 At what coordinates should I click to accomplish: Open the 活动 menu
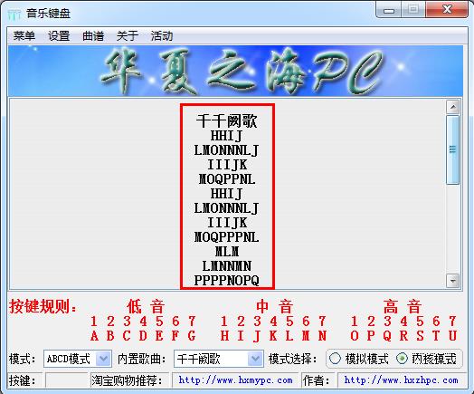click(x=162, y=36)
